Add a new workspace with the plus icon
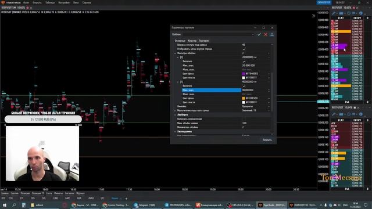This screenshot has width=372, height=209. point(126,199)
